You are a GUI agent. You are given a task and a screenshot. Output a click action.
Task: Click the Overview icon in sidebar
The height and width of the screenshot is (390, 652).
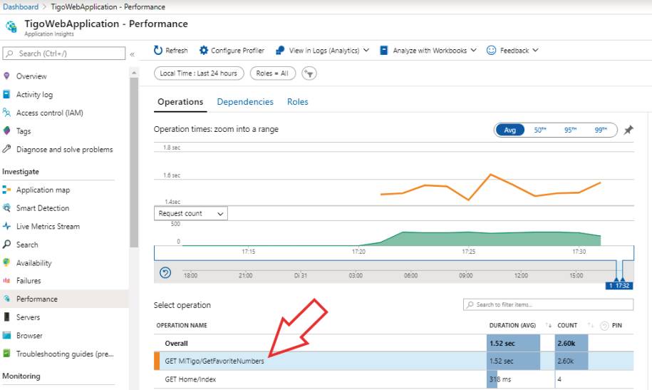point(6,76)
